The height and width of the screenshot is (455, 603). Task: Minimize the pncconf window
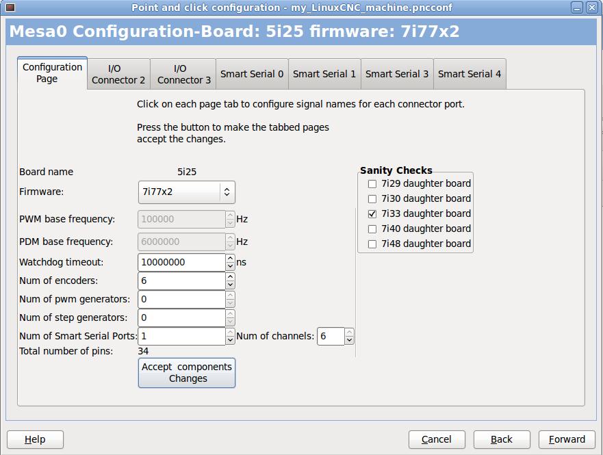(x=577, y=8)
